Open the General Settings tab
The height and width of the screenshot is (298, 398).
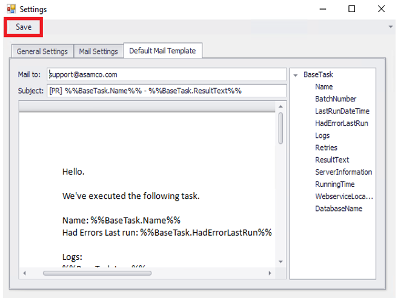click(42, 51)
